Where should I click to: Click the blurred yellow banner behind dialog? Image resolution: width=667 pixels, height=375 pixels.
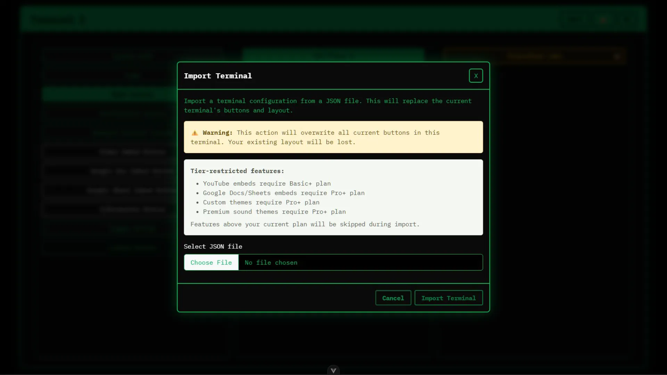534,56
